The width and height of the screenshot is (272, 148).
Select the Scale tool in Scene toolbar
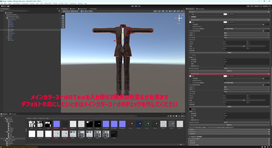(x=63, y=23)
